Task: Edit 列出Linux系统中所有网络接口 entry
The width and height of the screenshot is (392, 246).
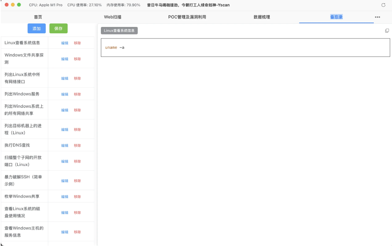Action: [65, 78]
